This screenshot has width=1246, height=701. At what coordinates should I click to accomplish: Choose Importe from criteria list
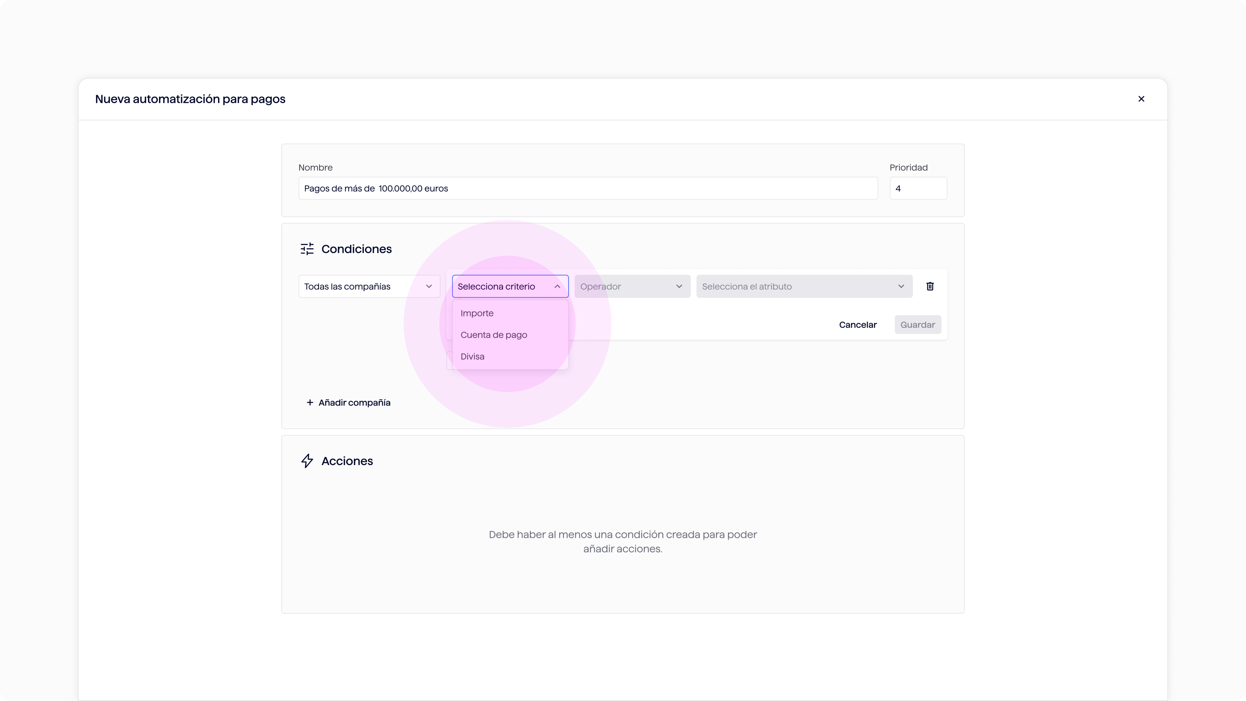point(510,313)
